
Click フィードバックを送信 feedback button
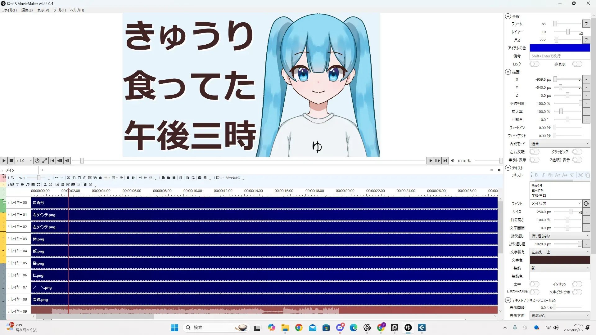tap(228, 178)
